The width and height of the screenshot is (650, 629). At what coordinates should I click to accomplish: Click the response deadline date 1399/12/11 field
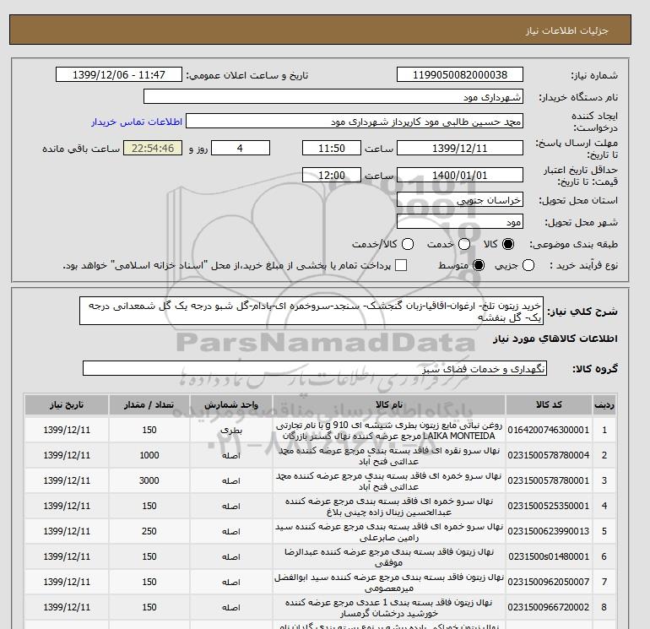coord(460,148)
